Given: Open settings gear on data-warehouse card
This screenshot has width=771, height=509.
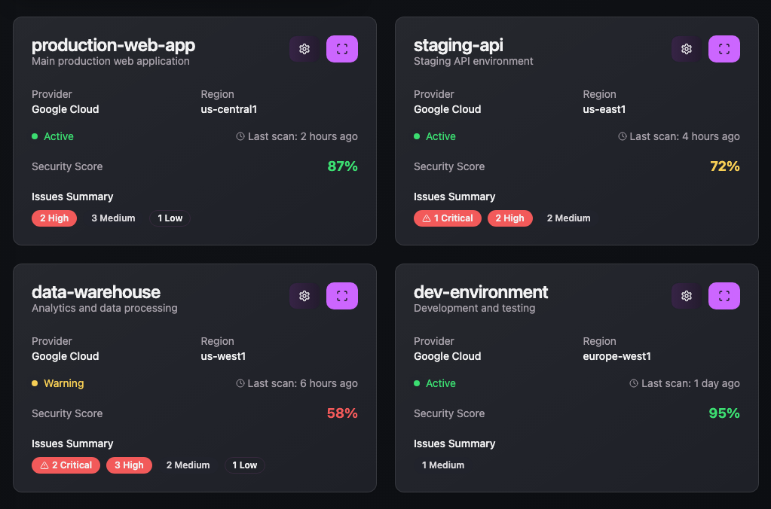Looking at the screenshot, I should tap(303, 296).
